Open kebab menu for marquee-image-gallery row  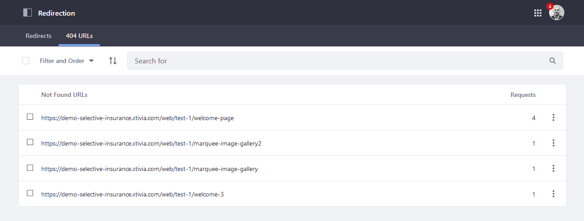(x=554, y=168)
